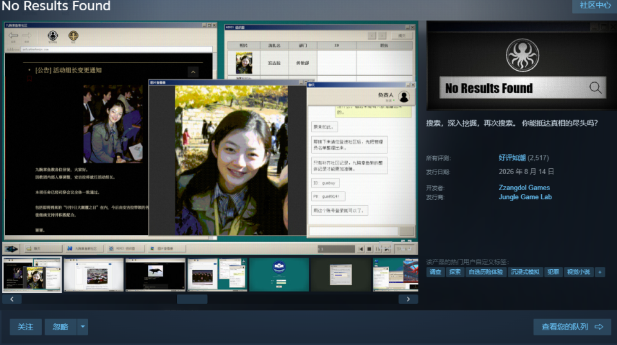617x345 pixels.
Task: Open the Zzangdol Games developer link
Action: click(524, 188)
